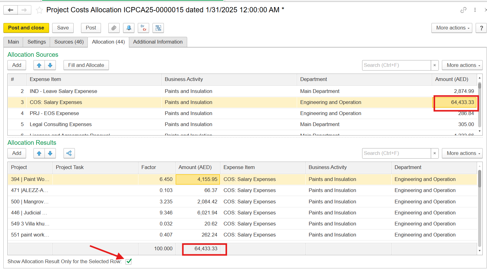487x269 pixels.
Task: Click the Allocation Sources search field
Action: pyautogui.click(x=396, y=65)
